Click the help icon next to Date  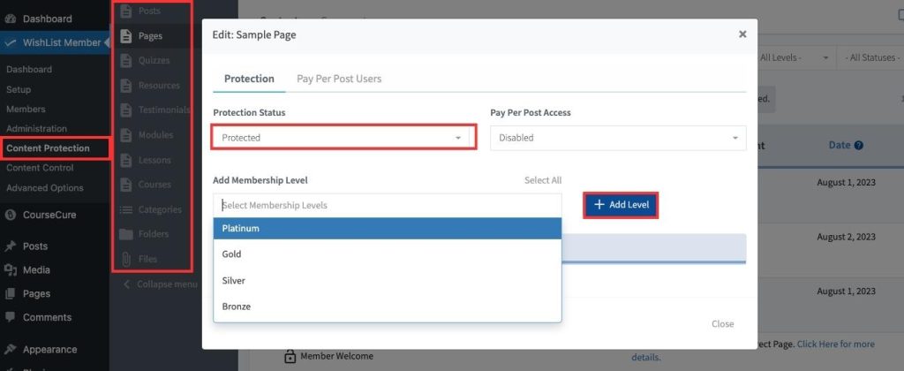858,146
